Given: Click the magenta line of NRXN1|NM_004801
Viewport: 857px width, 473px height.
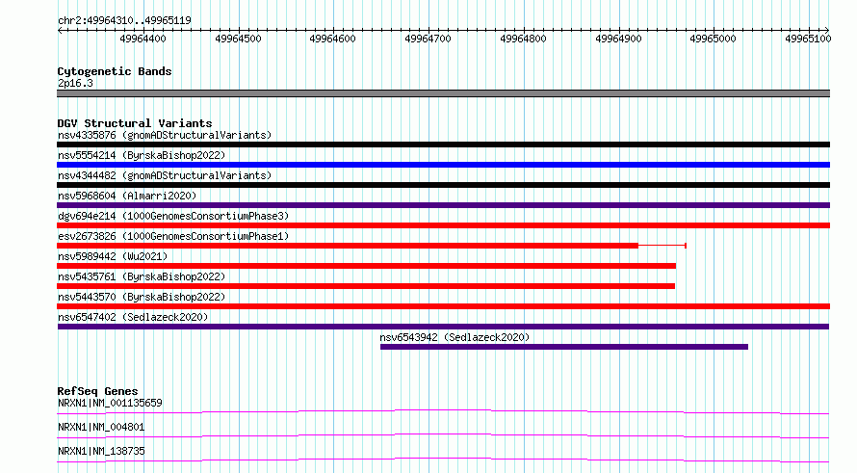Looking at the screenshot, I should (443, 435).
